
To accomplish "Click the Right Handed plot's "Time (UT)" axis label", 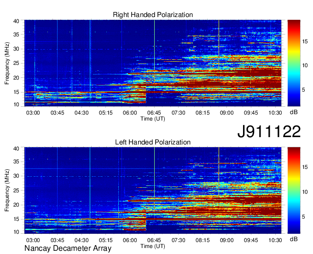I will [x=153, y=119].
